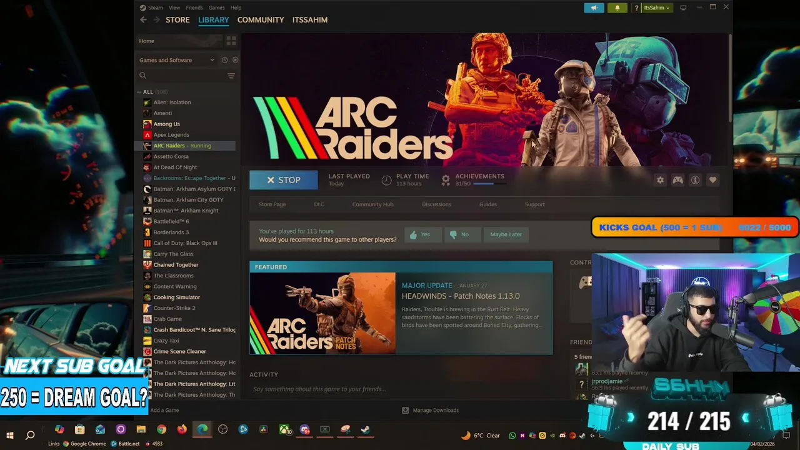Open the Discussions link
800x450 pixels.
click(436, 204)
